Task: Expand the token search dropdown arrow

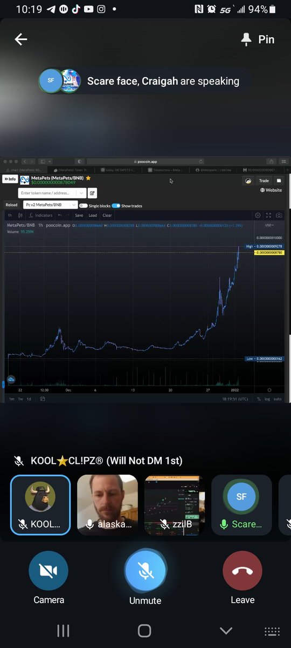Action: (81, 193)
